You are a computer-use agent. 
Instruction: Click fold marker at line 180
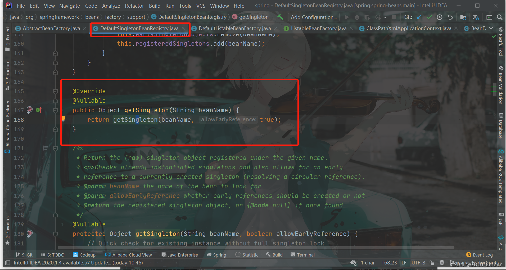[x=55, y=234]
